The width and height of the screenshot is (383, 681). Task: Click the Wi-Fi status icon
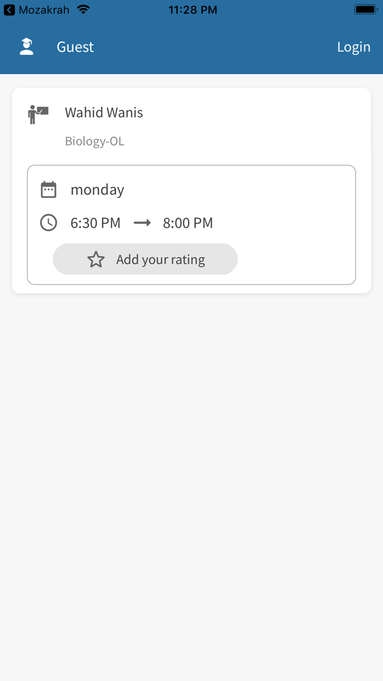click(83, 10)
